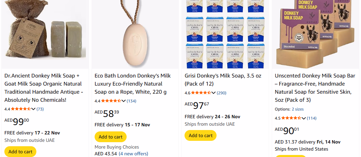This screenshot has height=157, width=361.
Task: Click the 4 new offers link
Action: pos(133,154)
